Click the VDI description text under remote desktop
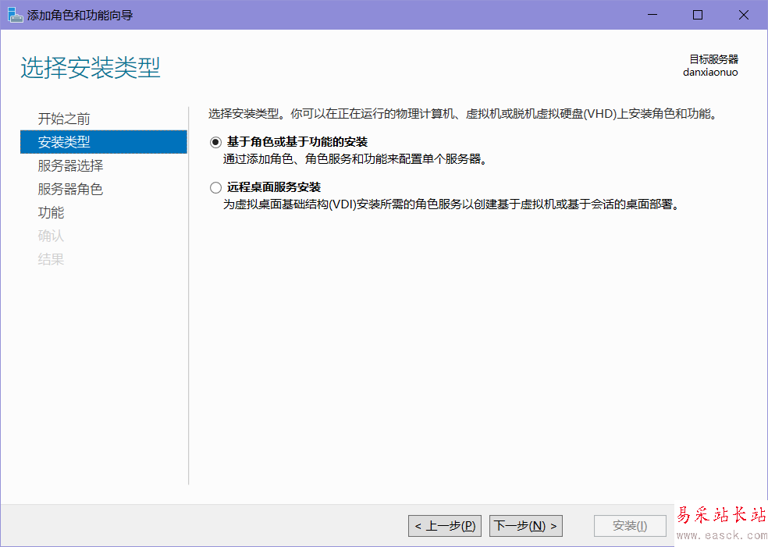The width and height of the screenshot is (768, 547). (451, 204)
